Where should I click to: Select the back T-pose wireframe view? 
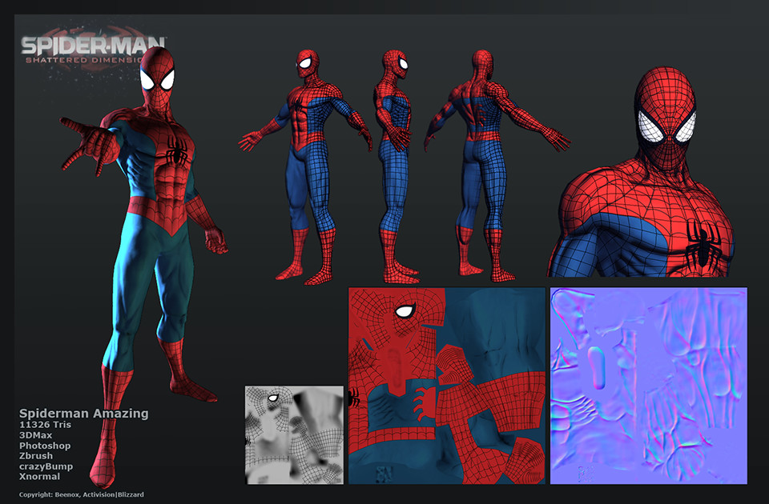(497, 166)
